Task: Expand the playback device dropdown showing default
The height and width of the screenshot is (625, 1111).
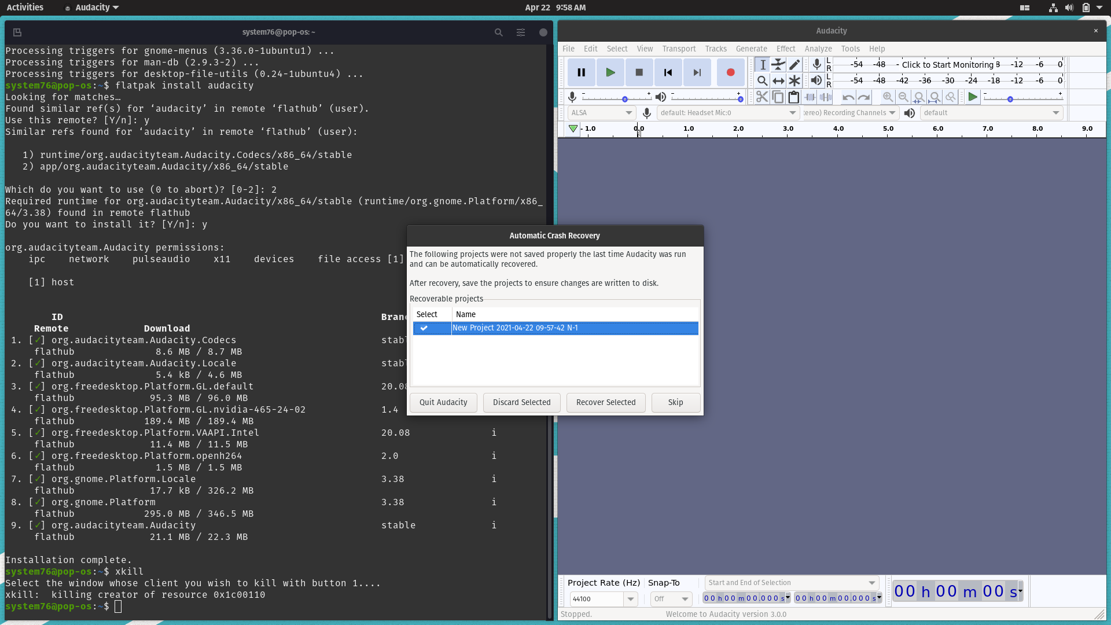Action: point(1055,113)
